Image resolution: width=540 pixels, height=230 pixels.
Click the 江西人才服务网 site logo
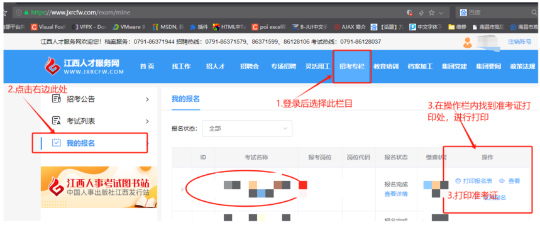tap(84, 66)
